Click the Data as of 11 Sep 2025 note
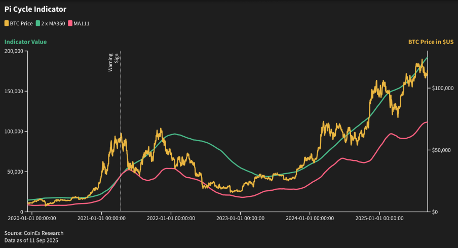This screenshot has height=248, width=458. pyautogui.click(x=31, y=240)
